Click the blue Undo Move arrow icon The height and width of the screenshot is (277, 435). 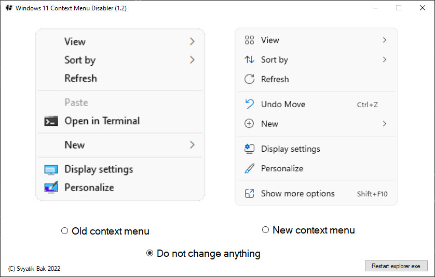(249, 104)
